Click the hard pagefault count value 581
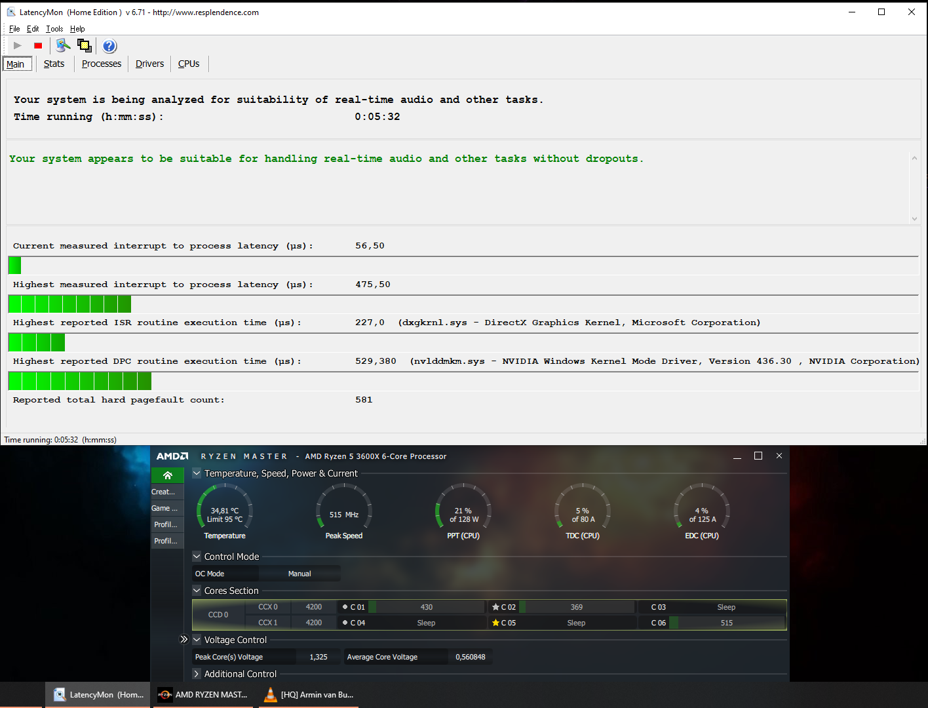Image resolution: width=928 pixels, height=708 pixels. [x=364, y=400]
